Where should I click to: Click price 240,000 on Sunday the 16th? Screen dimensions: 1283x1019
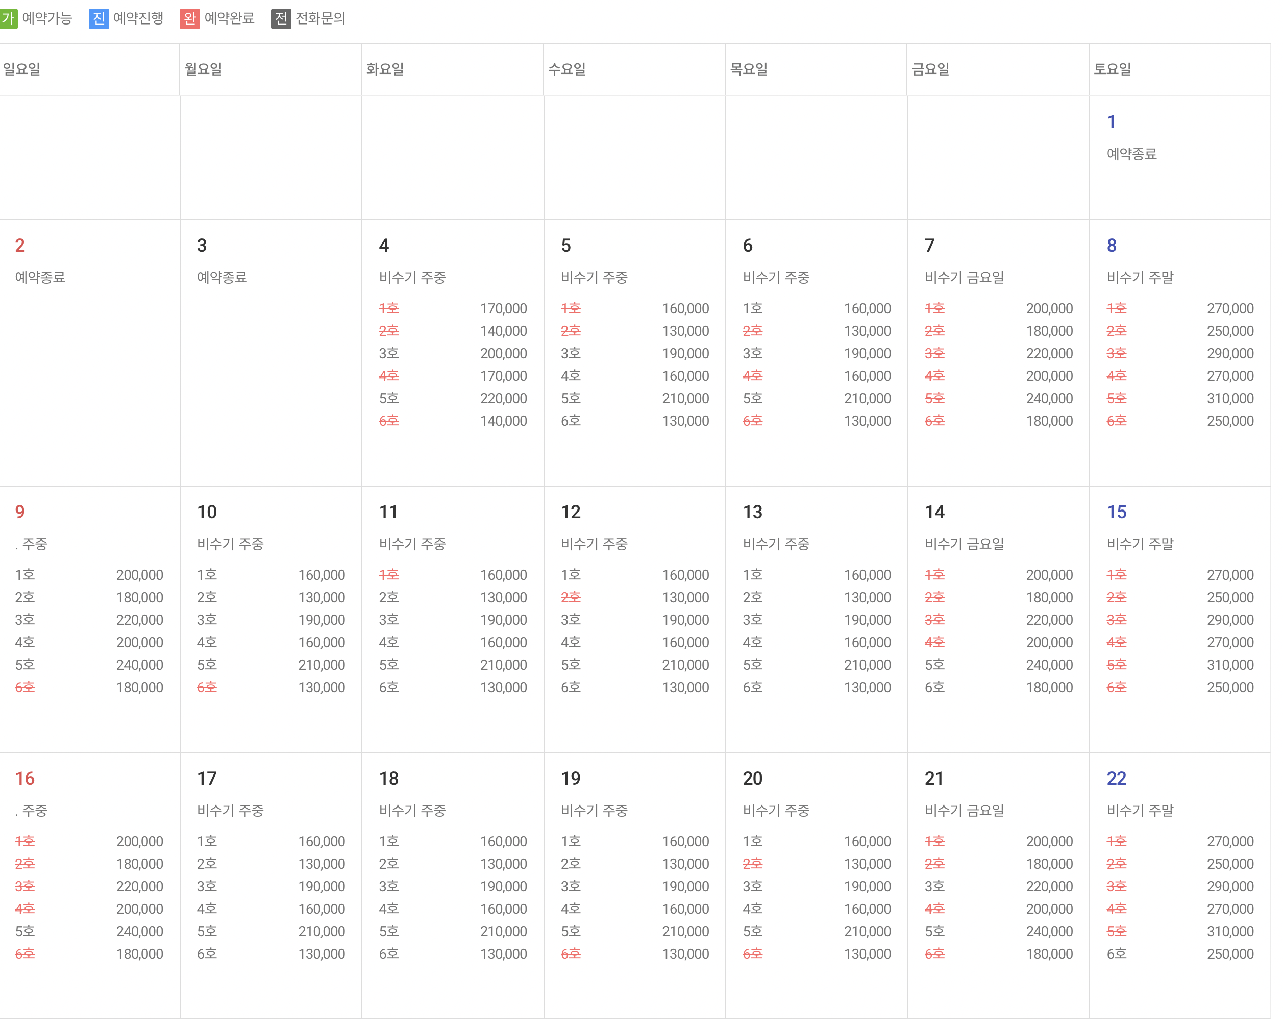[139, 932]
